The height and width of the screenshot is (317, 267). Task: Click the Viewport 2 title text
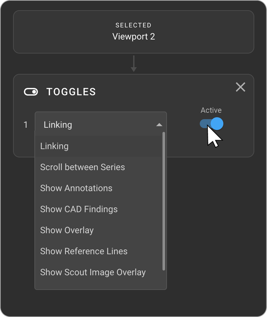133,37
